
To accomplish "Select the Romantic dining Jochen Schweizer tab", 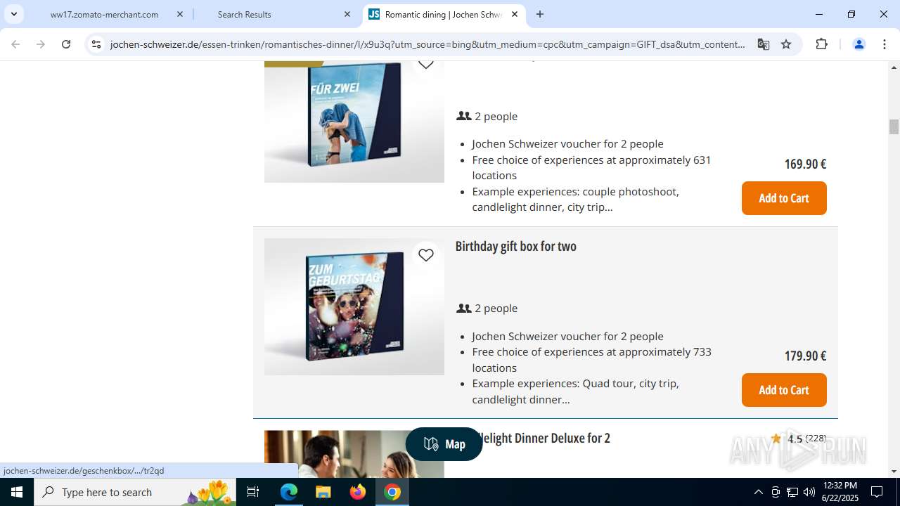I will click(x=443, y=14).
